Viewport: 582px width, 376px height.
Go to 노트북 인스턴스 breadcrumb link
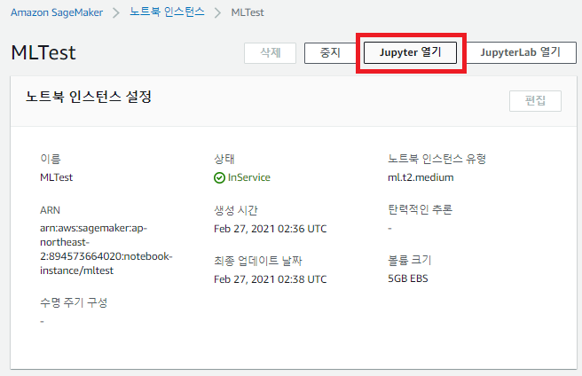[167, 12]
